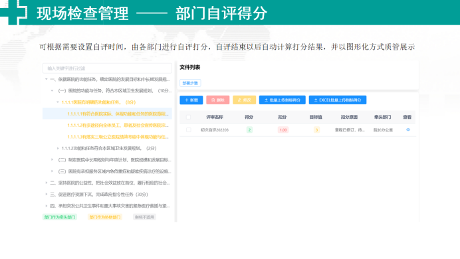The image size is (460, 259).
Task: Expand node 1.1.1.2功能和任务符合本区域卫生发展规划
Action: coord(58,148)
